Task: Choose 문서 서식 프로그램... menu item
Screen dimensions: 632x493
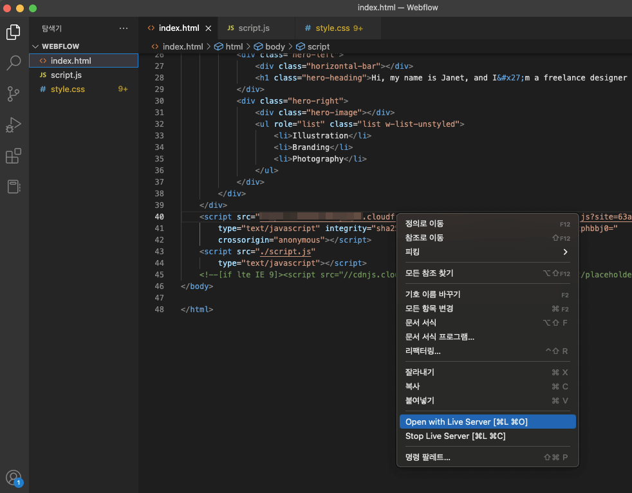Action: click(488, 337)
